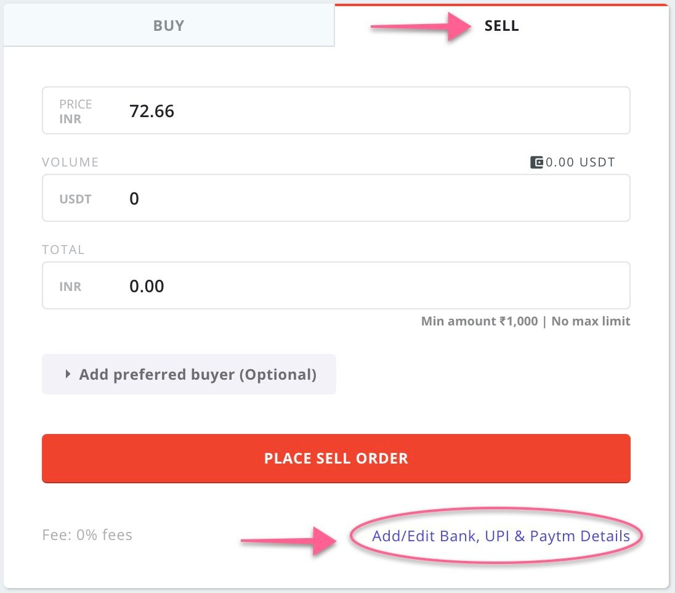Open Add/Edit Bank, UPI & Paytm Details

pos(501,536)
